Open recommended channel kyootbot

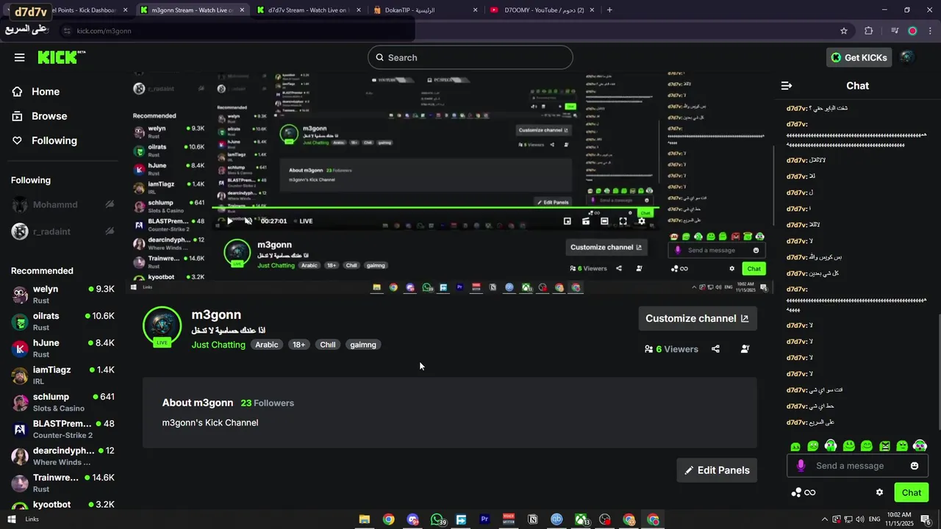(62, 505)
